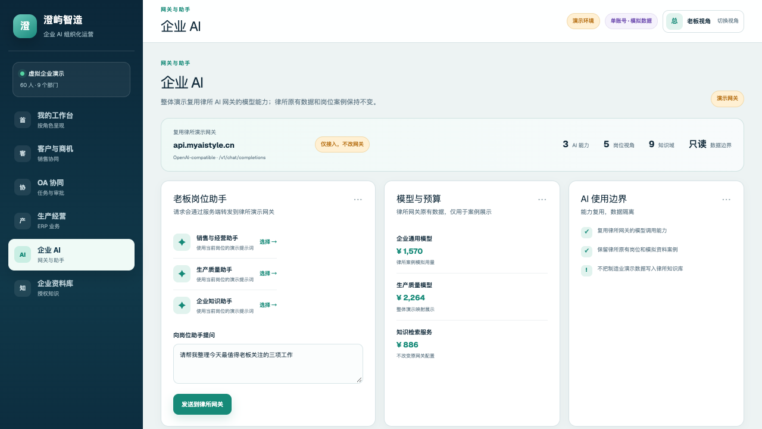Screen dimensions: 762x429
Task: Click the 知识检索服务 amount ¥ 886
Action: [x=407, y=345]
